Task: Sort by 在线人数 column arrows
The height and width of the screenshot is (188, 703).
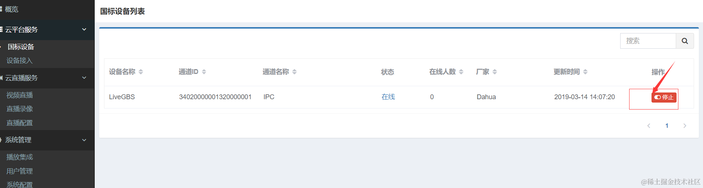Action: tap(461, 72)
